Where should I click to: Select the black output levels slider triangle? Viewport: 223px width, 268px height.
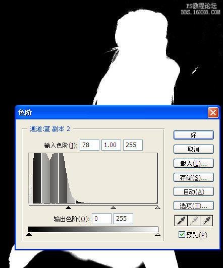[x=29, y=234]
